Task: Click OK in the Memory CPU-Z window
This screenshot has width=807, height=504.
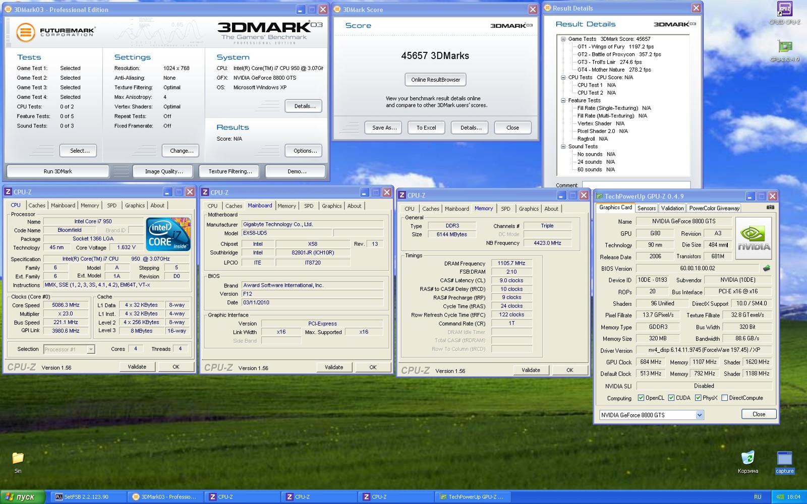Action: point(569,370)
